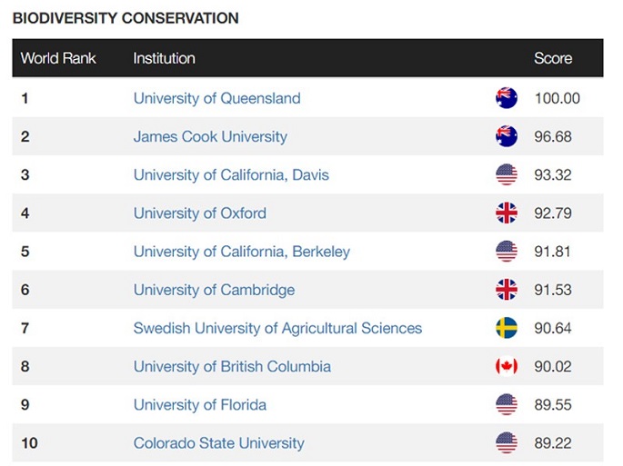Click the World Rank column header
The width and height of the screenshot is (623, 466).
(x=58, y=58)
